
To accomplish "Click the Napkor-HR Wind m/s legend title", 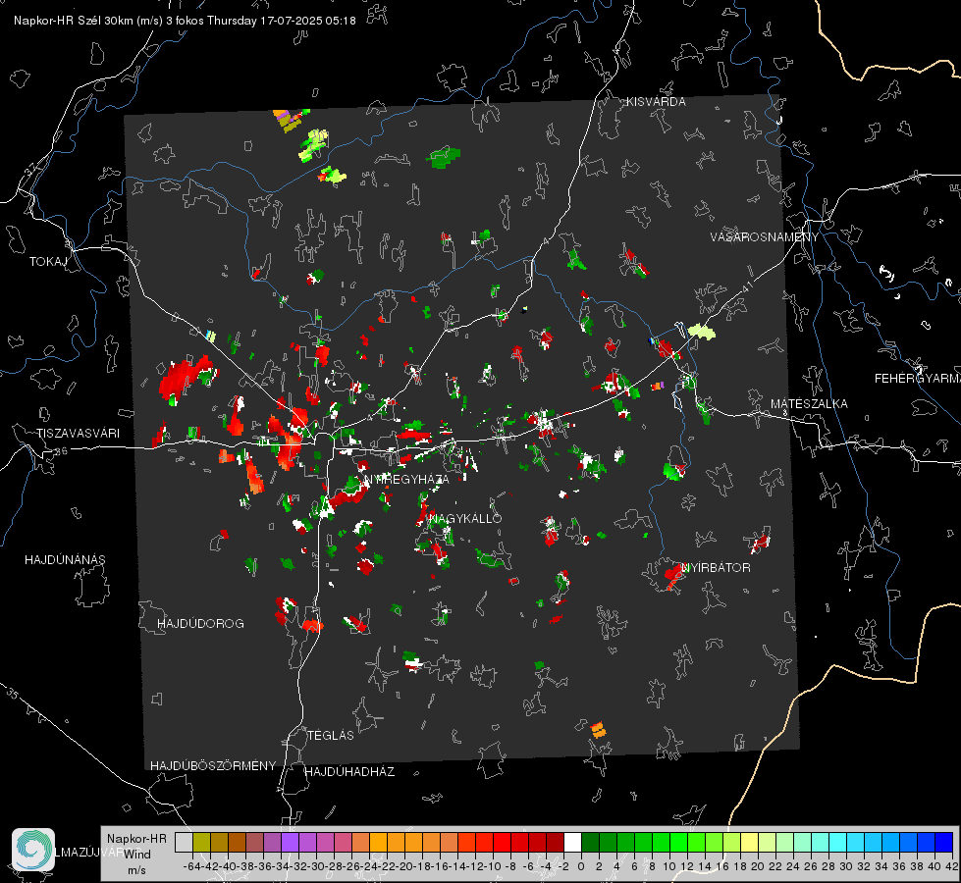I will [x=136, y=854].
